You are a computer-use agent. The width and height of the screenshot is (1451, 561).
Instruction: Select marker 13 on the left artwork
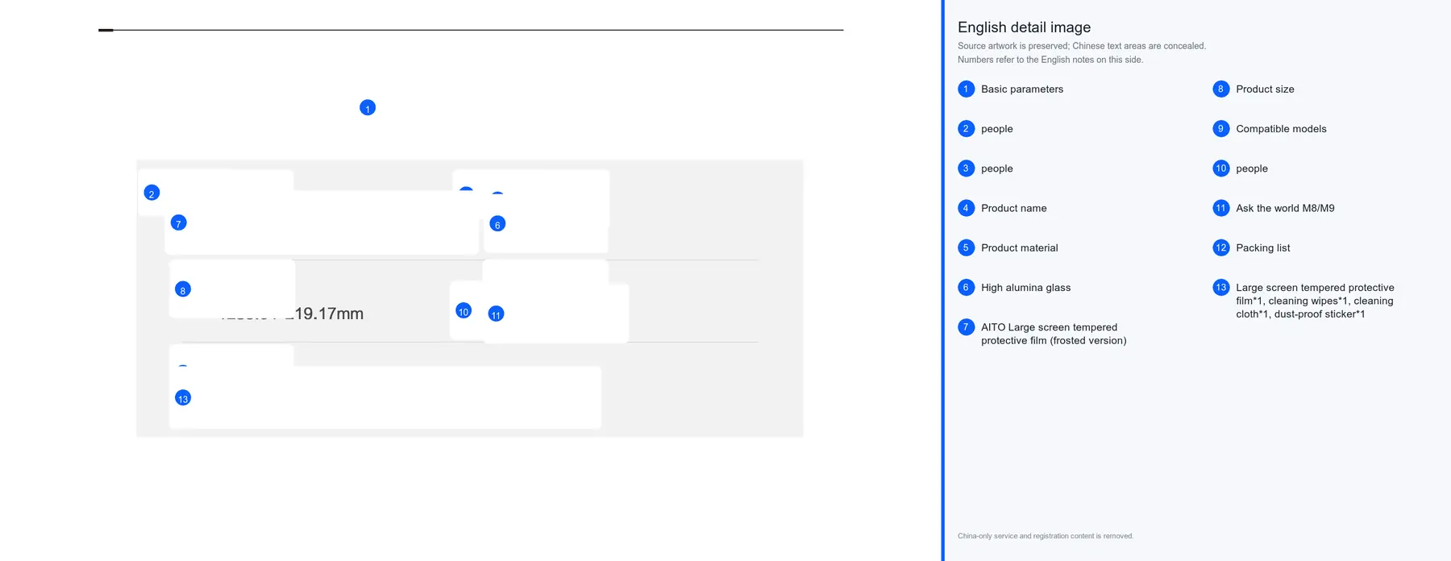tap(183, 398)
